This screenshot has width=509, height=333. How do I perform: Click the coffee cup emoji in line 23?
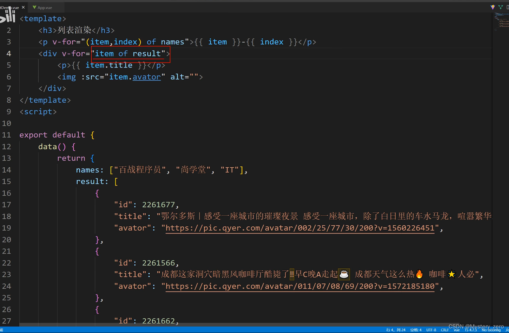click(344, 274)
